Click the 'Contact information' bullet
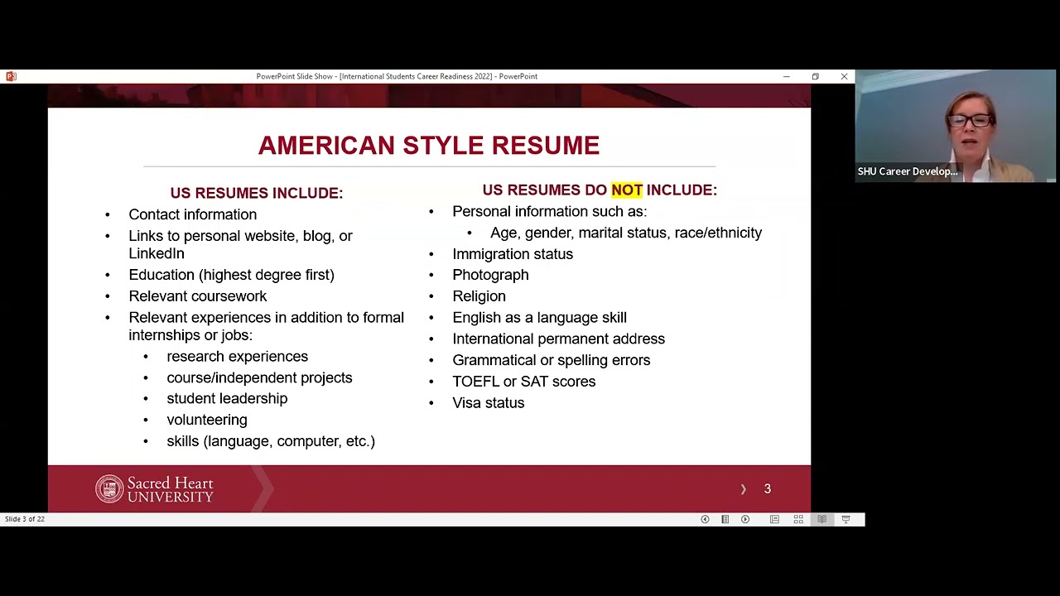Image resolution: width=1060 pixels, height=596 pixels. pos(192,214)
